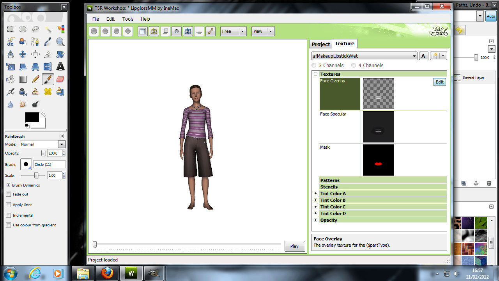Screen dimensions: 499x281
Task: Tick the Incremental checkbox
Action: (x=9, y=215)
